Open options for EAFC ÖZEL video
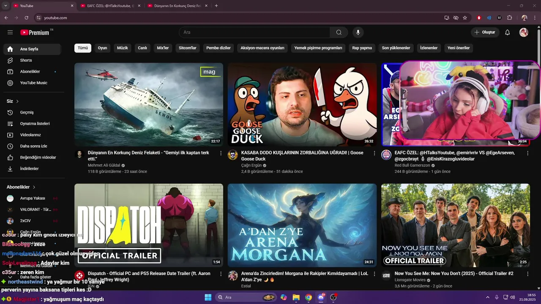The height and width of the screenshot is (304, 541). click(527, 153)
